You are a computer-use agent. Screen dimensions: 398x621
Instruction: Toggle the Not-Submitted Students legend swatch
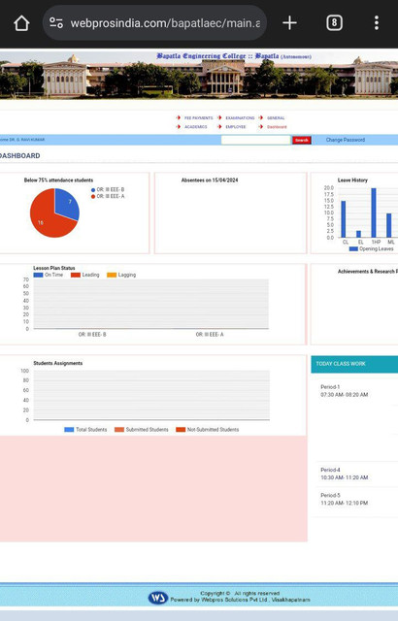(181, 429)
